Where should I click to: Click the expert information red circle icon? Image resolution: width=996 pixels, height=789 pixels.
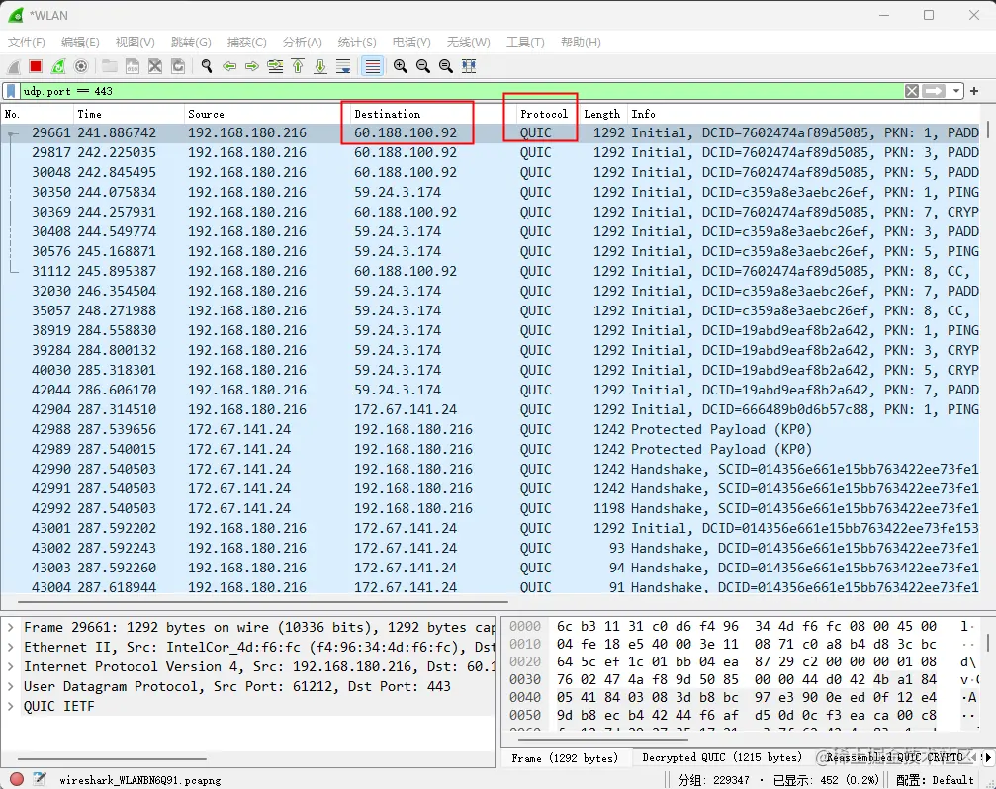[17, 779]
